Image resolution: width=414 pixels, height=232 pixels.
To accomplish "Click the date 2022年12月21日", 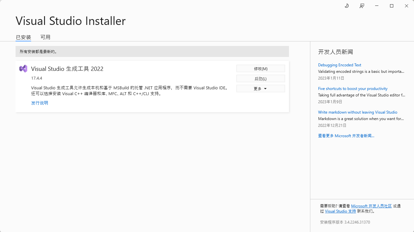I will click(332, 126).
